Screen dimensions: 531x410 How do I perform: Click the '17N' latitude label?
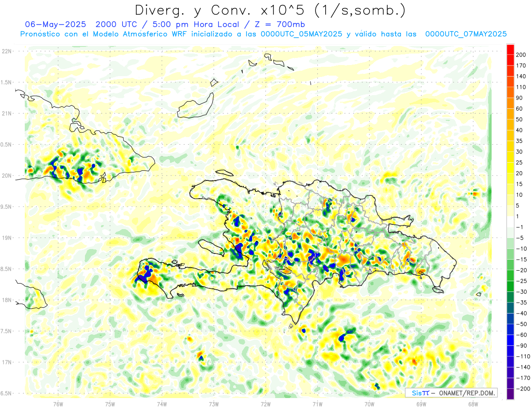[7, 362]
